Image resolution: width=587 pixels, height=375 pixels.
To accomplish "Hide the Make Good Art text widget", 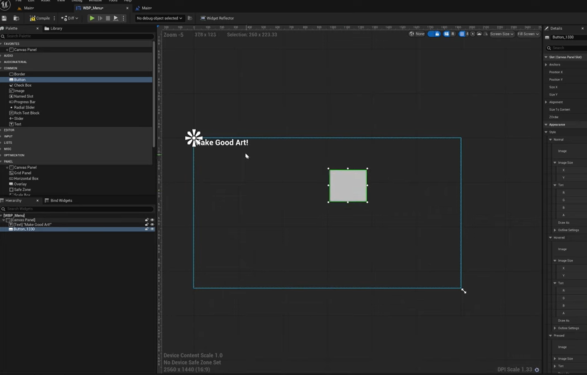I will coord(152,225).
